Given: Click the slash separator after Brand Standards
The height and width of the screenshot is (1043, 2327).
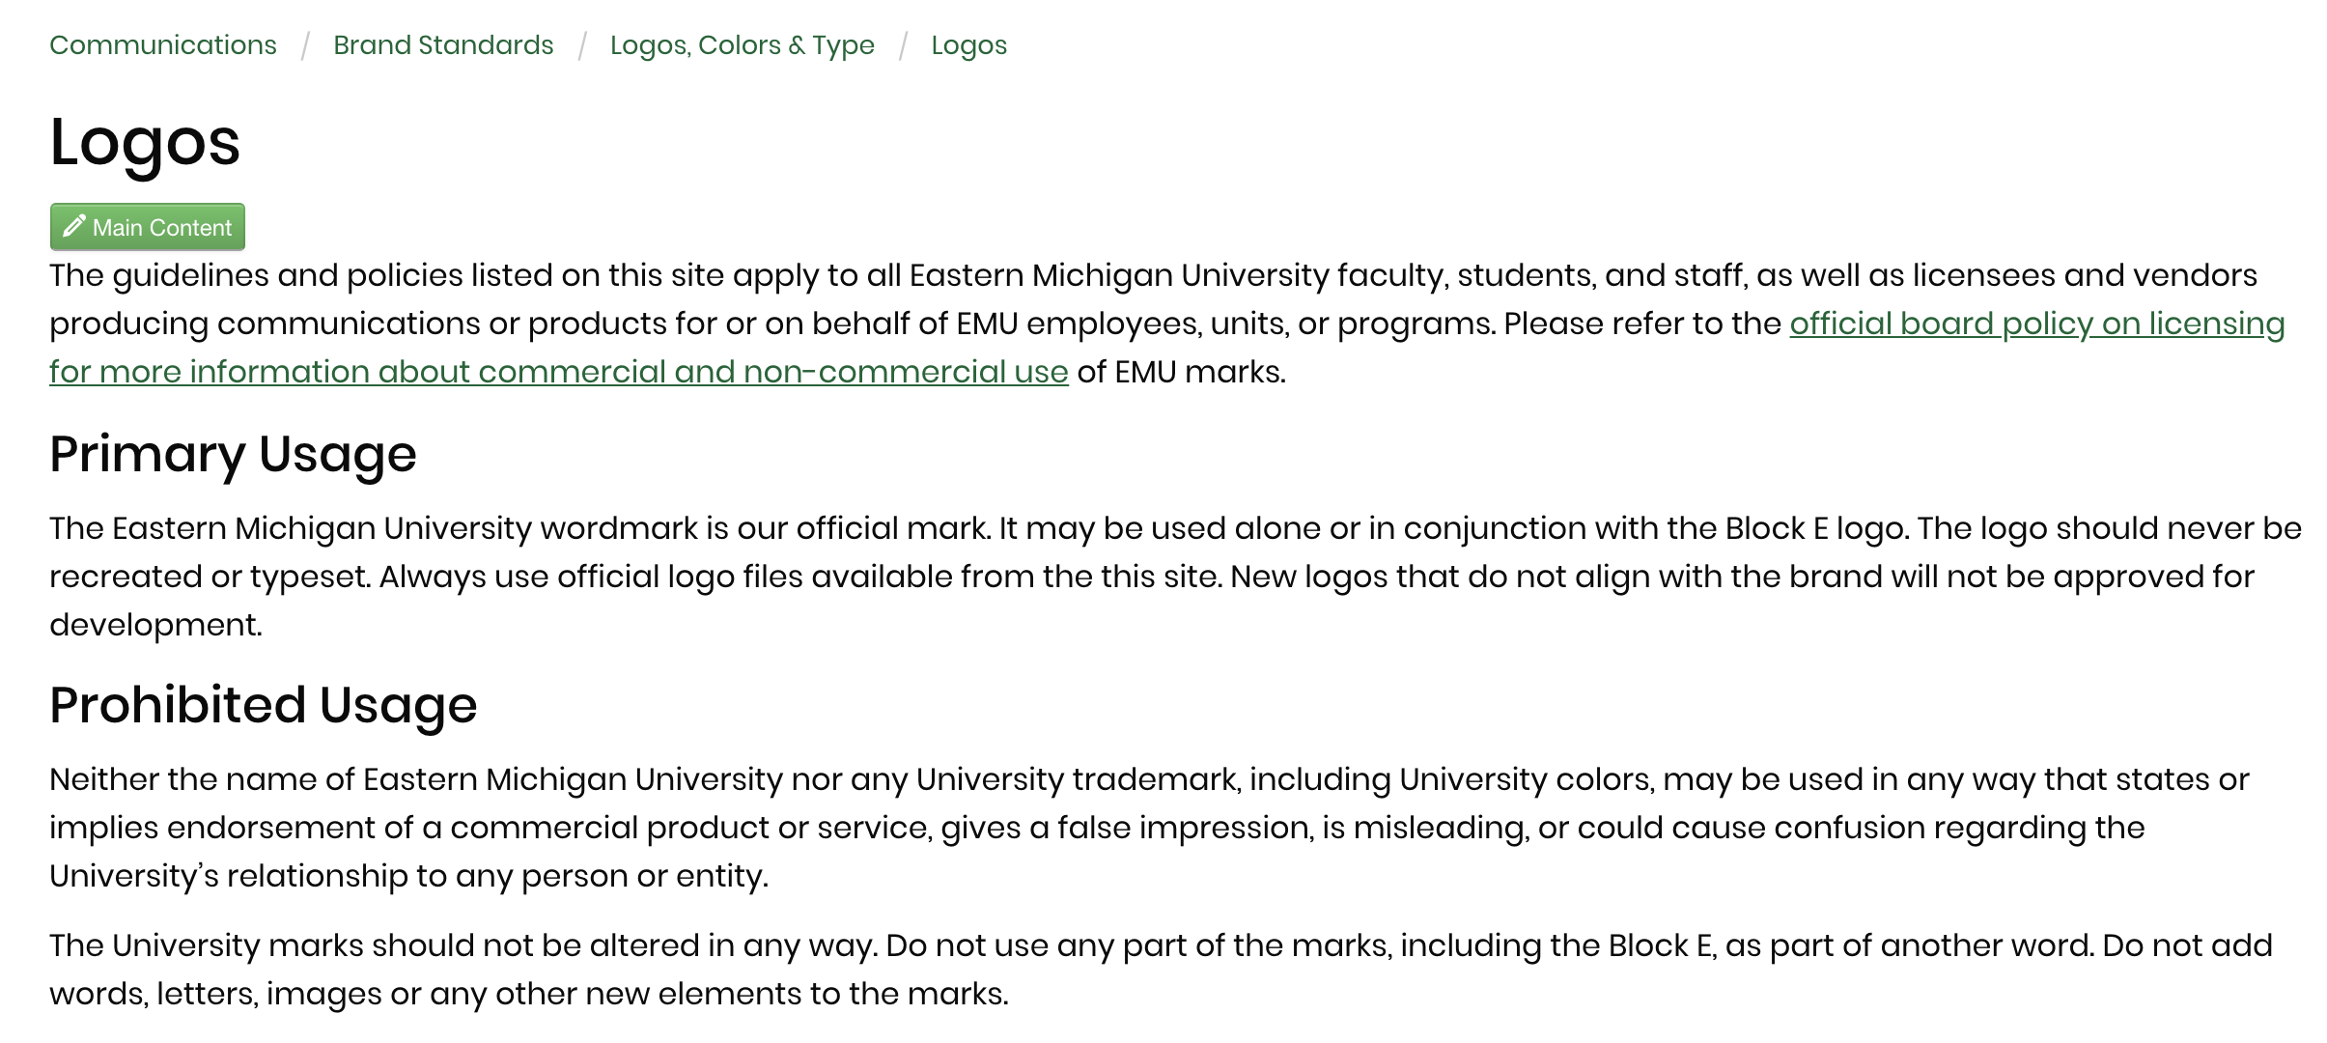Looking at the screenshot, I should click(582, 45).
